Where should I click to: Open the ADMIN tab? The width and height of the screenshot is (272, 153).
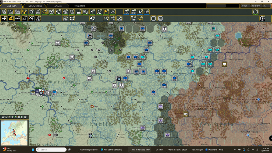[58, 6]
